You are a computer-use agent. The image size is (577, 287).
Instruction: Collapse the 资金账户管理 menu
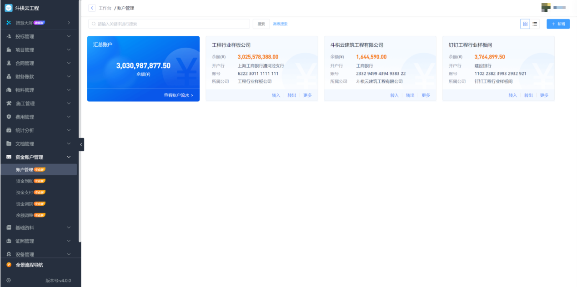pyautogui.click(x=69, y=157)
